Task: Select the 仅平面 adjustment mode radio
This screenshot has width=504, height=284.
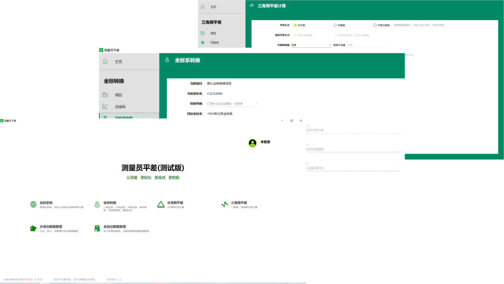Action: point(295,25)
